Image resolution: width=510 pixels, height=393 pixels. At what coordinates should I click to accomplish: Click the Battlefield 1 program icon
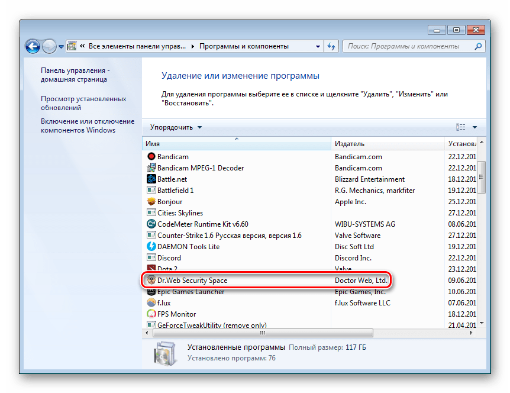click(x=151, y=190)
